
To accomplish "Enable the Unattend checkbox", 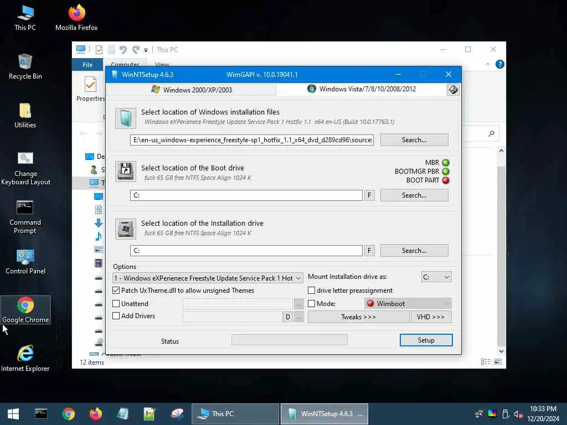I will [116, 304].
